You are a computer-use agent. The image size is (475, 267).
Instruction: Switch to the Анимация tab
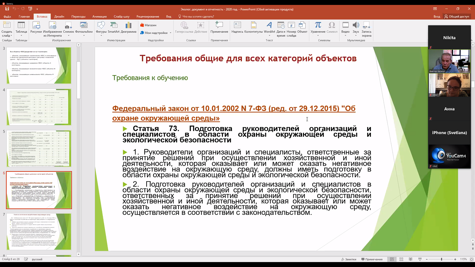coord(99,16)
